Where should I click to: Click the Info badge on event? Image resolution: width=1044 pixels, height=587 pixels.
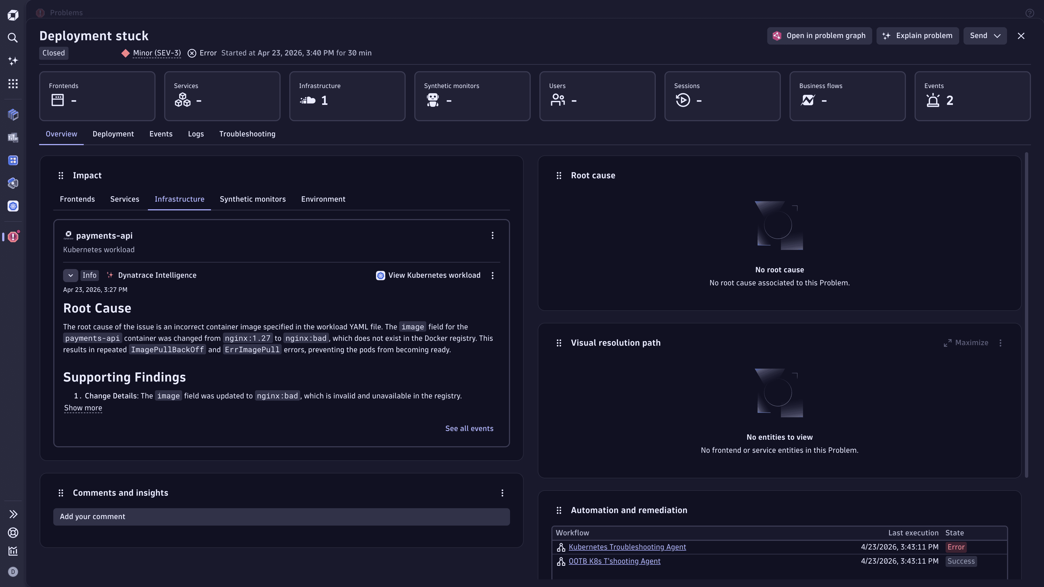click(x=89, y=276)
